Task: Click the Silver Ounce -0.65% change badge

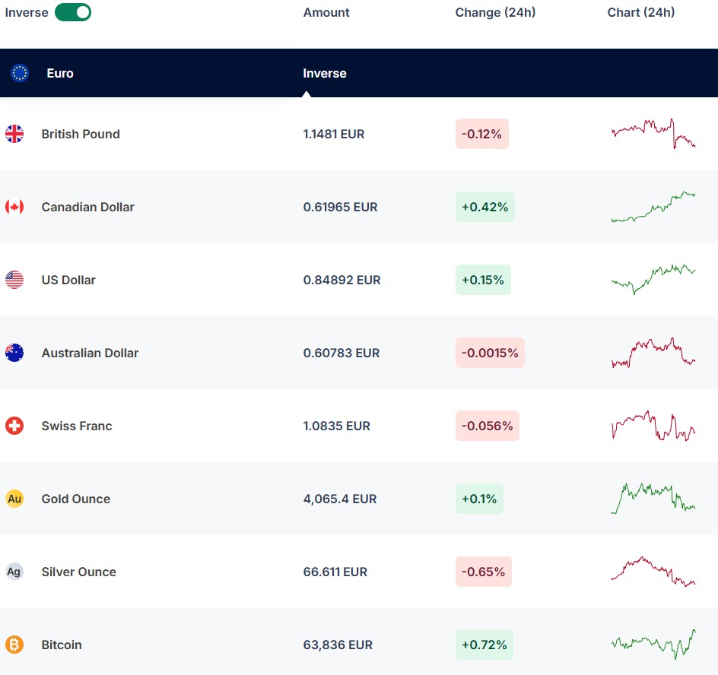Action: point(483,572)
